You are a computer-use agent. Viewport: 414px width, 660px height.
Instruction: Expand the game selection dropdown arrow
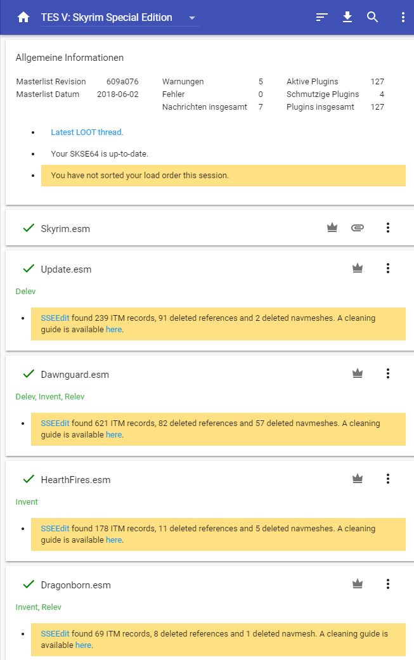pyautogui.click(x=192, y=18)
